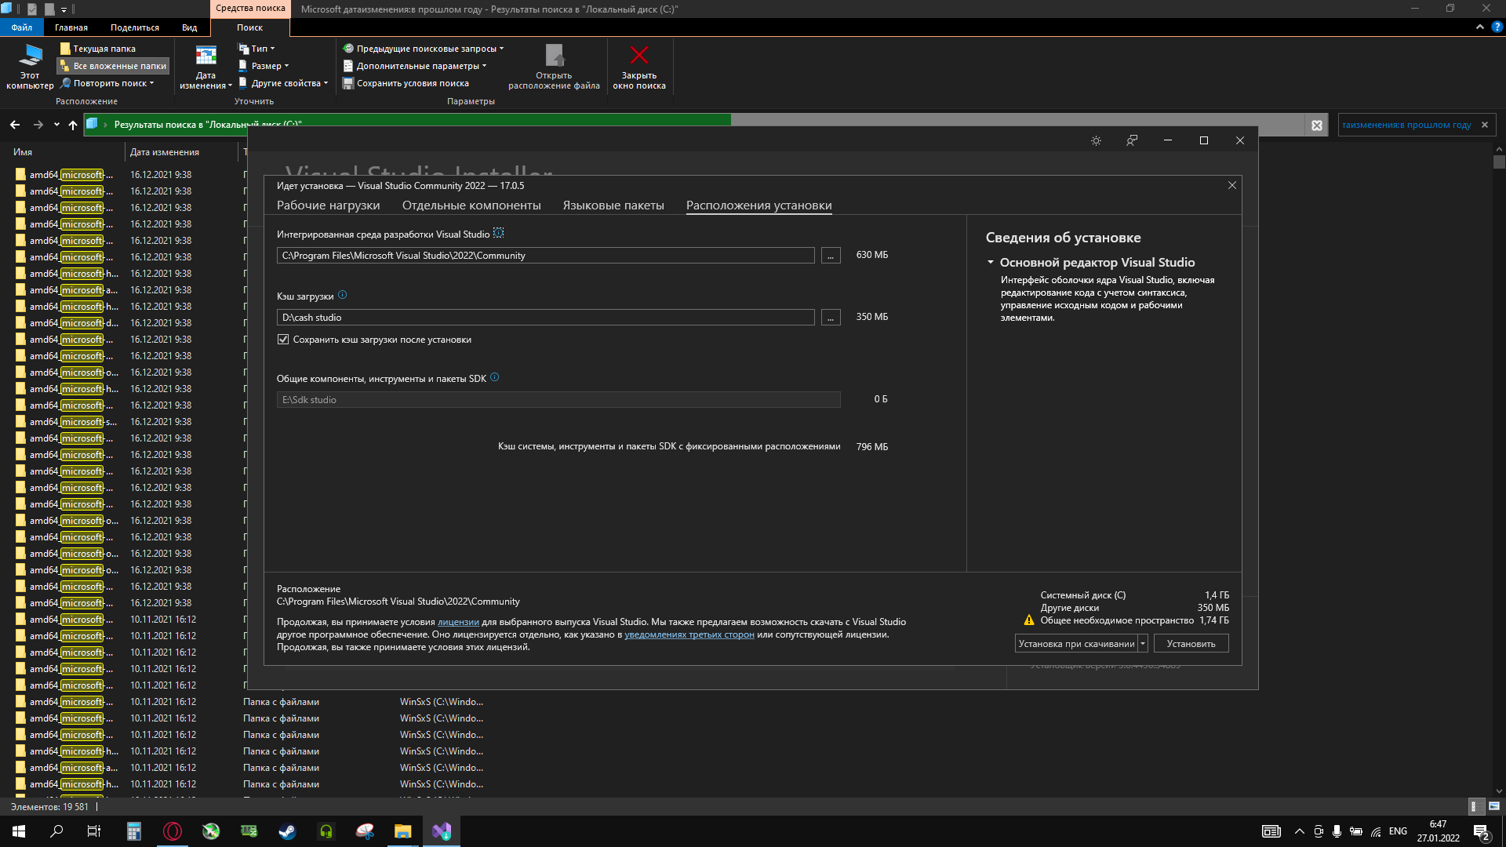
Task: Open the Type filter dropdown
Action: pos(256,49)
